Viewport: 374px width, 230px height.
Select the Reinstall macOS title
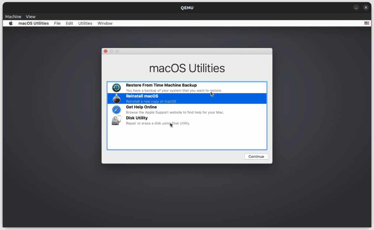tap(142, 96)
